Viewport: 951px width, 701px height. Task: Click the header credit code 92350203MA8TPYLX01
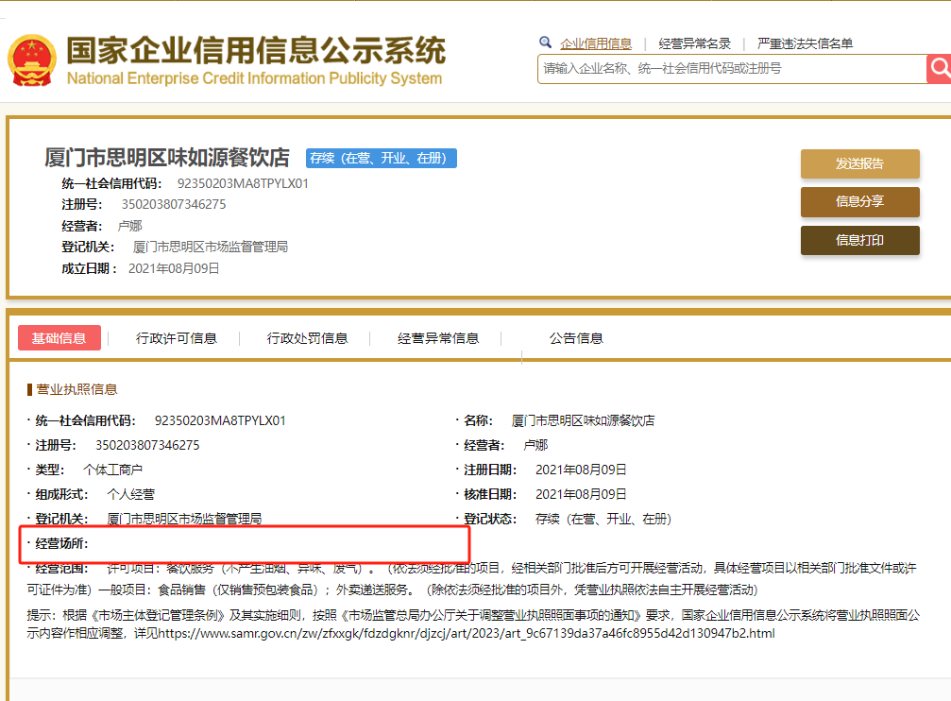(243, 183)
